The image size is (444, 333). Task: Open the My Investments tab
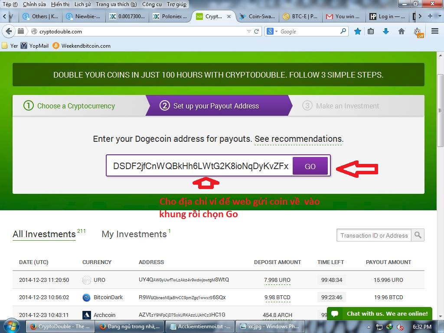tap(134, 234)
